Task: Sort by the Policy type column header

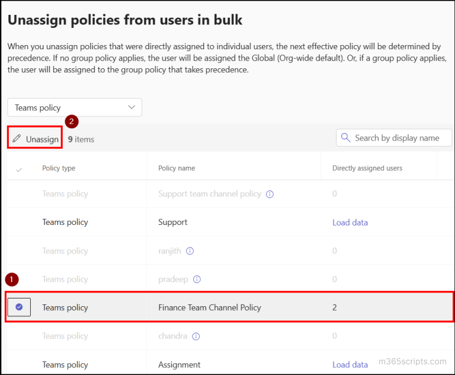Action: click(59, 169)
